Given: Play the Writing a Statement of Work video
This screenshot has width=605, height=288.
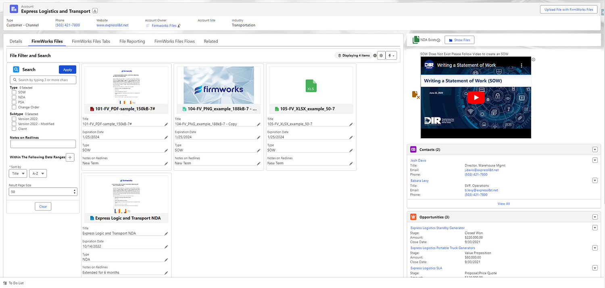Looking at the screenshot, I should (476, 97).
